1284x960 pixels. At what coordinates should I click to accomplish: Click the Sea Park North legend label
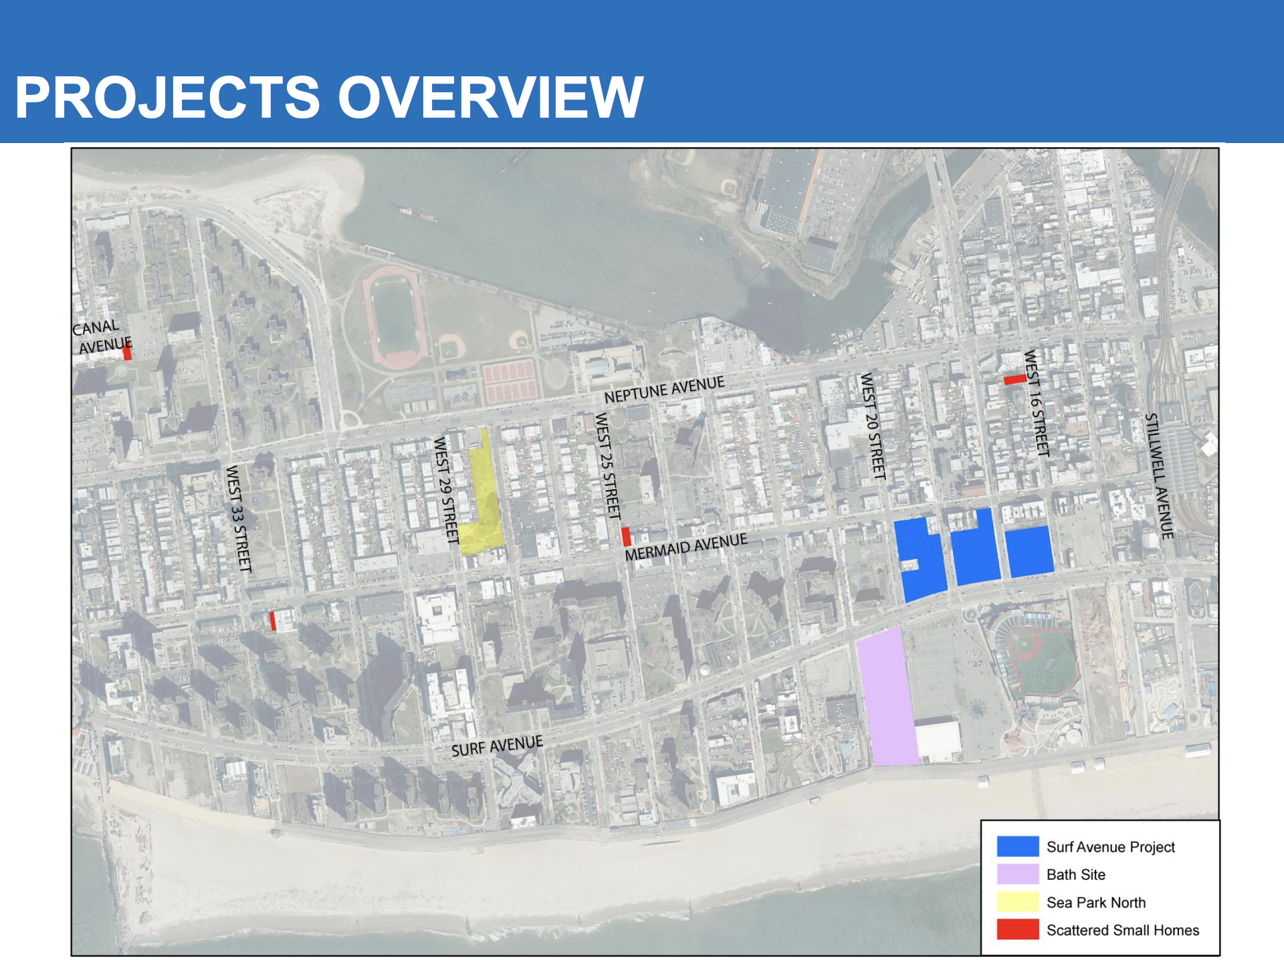click(1095, 903)
